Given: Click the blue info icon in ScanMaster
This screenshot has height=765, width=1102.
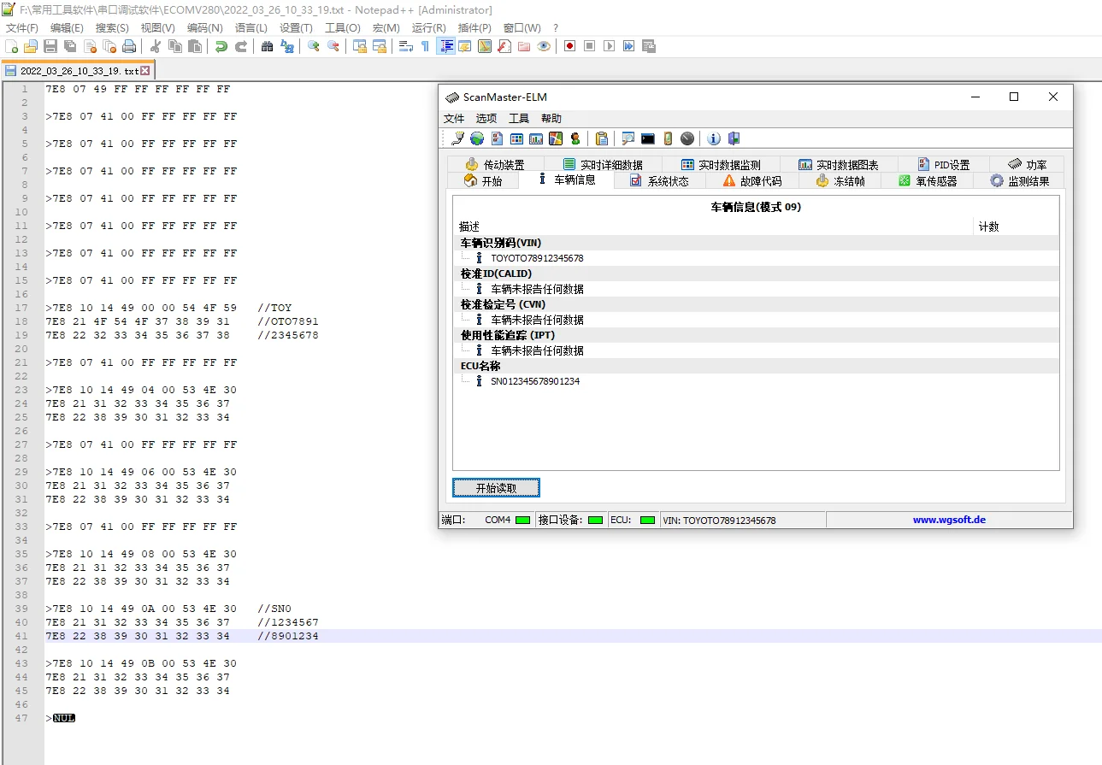Looking at the screenshot, I should point(714,138).
